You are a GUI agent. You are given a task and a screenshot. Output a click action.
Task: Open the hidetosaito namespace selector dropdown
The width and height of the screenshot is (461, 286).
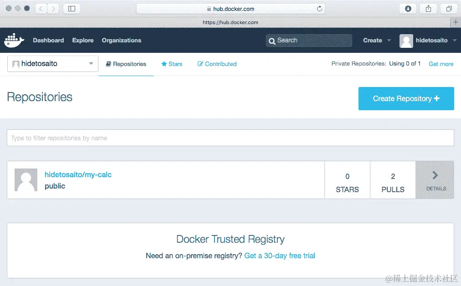53,64
